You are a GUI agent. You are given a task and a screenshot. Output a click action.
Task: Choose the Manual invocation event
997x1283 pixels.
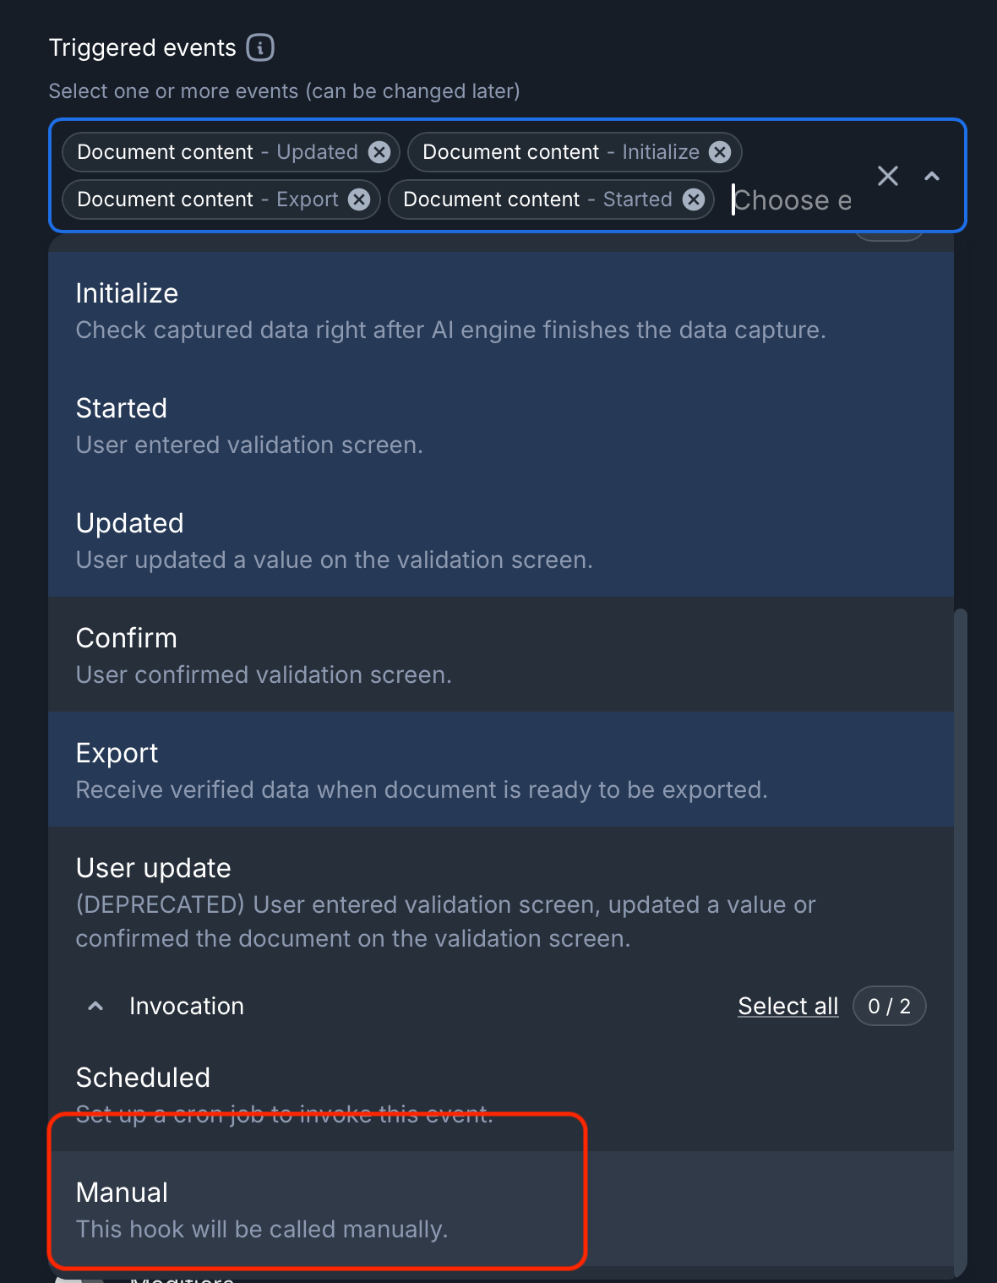tap(500, 1209)
